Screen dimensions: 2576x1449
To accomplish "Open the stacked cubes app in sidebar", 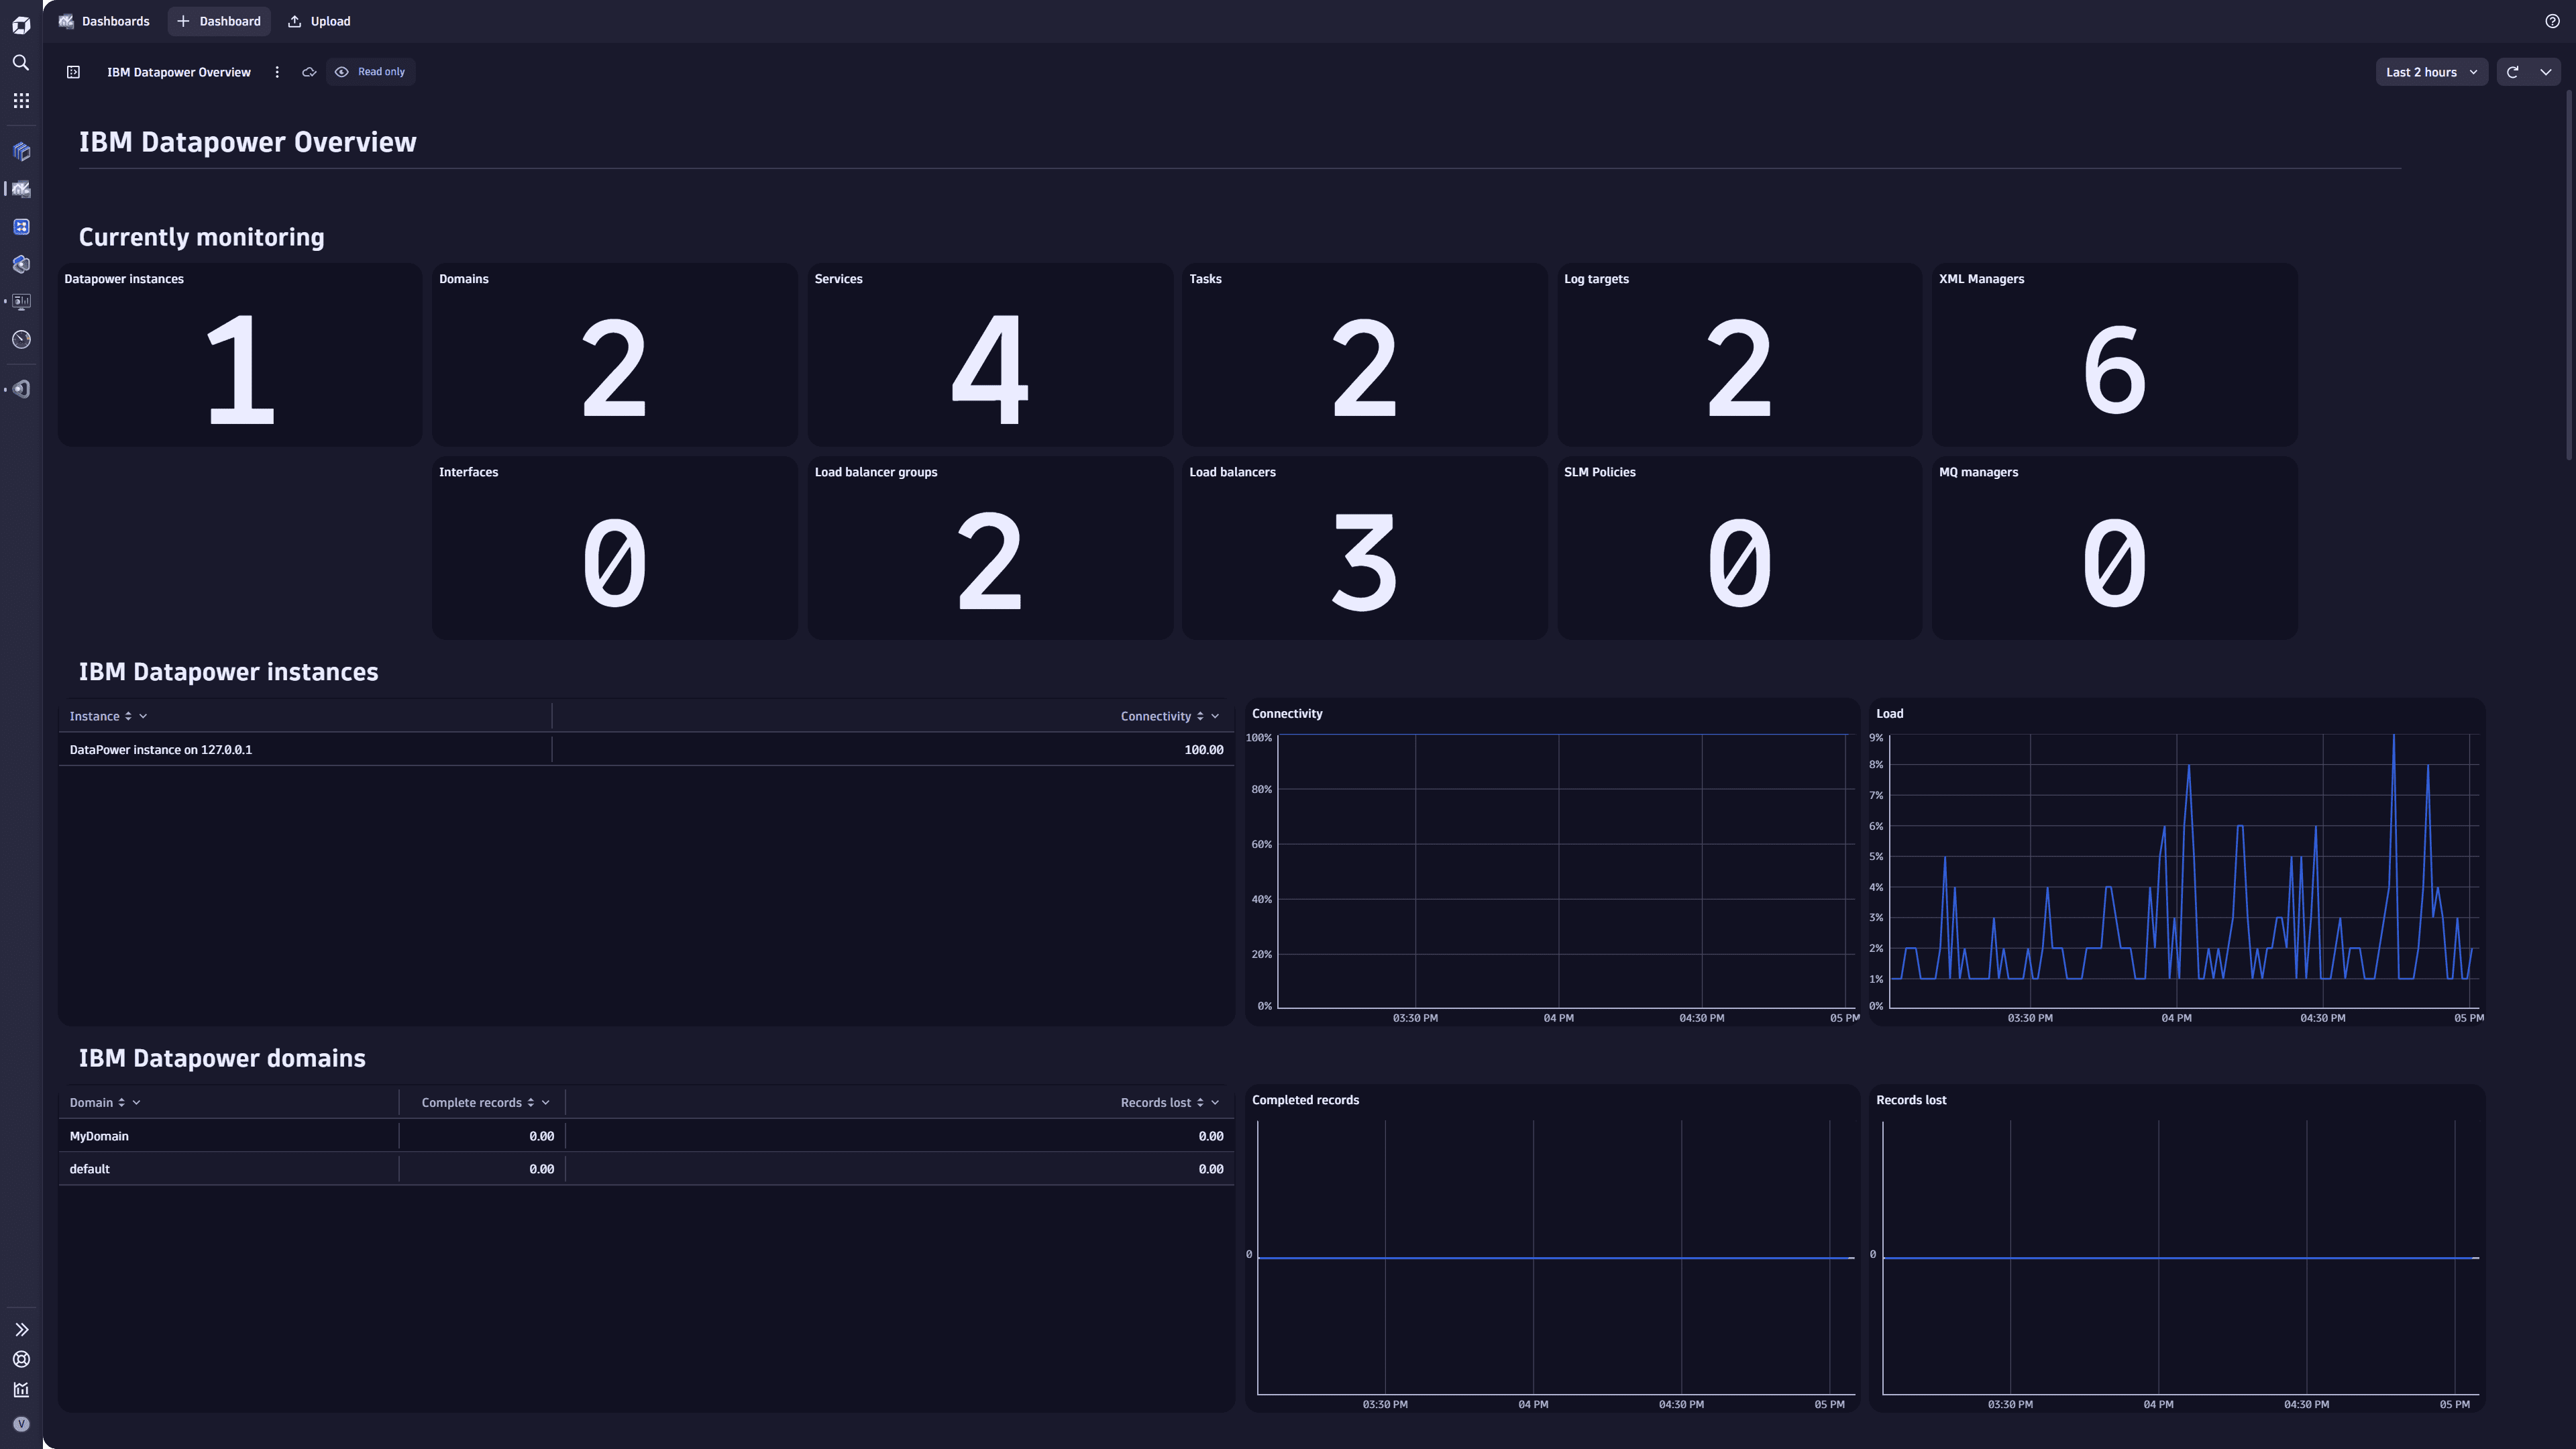I will pos(21,152).
